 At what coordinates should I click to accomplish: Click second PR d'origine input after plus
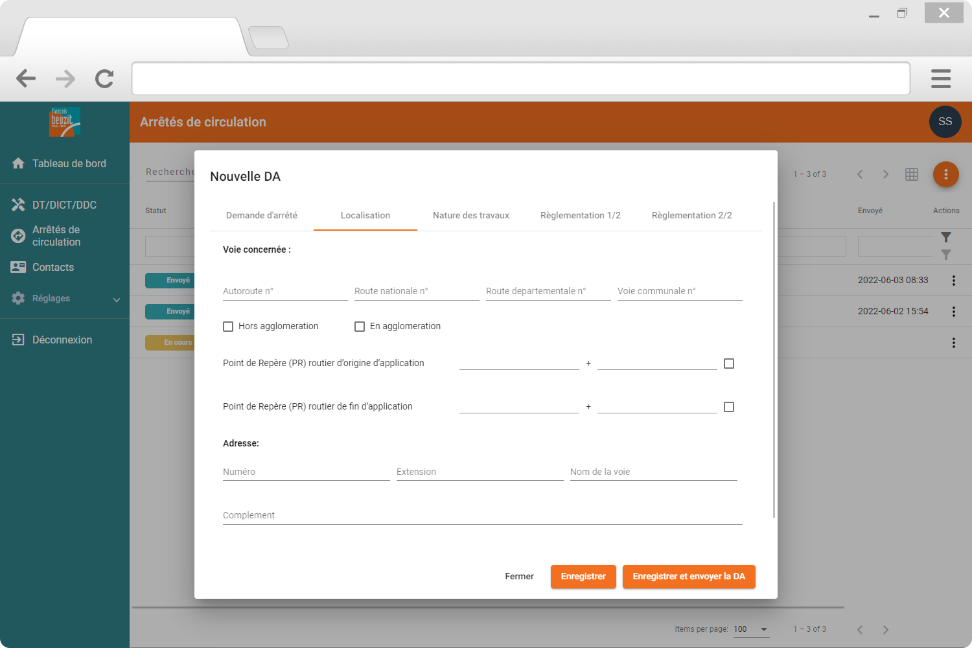657,362
